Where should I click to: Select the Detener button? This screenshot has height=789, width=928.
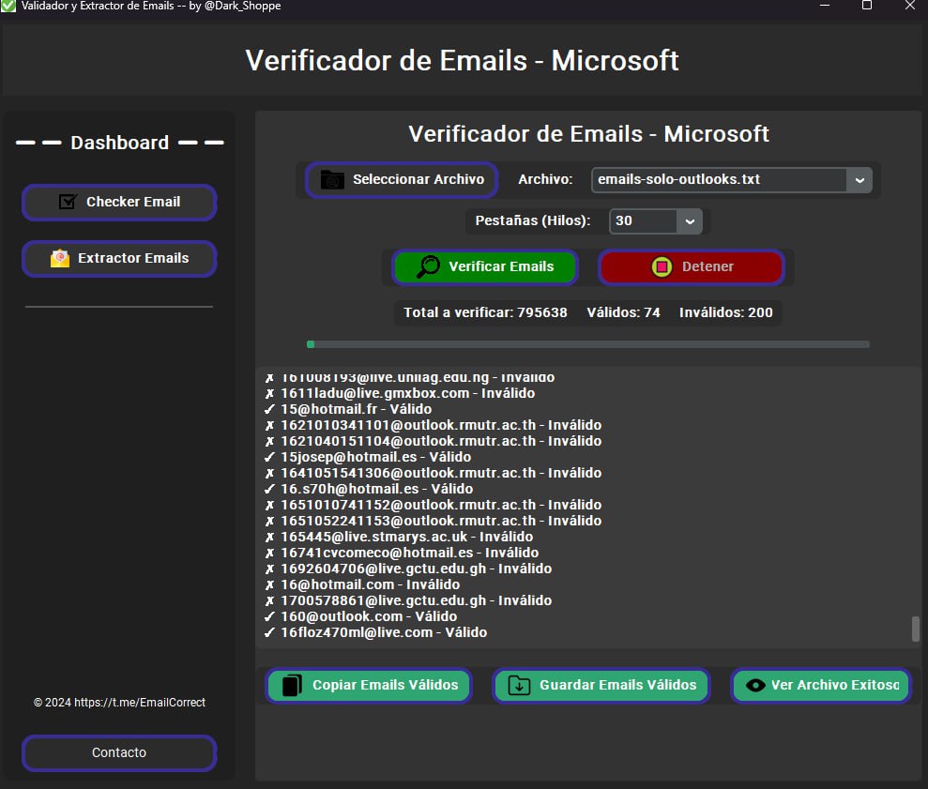click(x=691, y=266)
